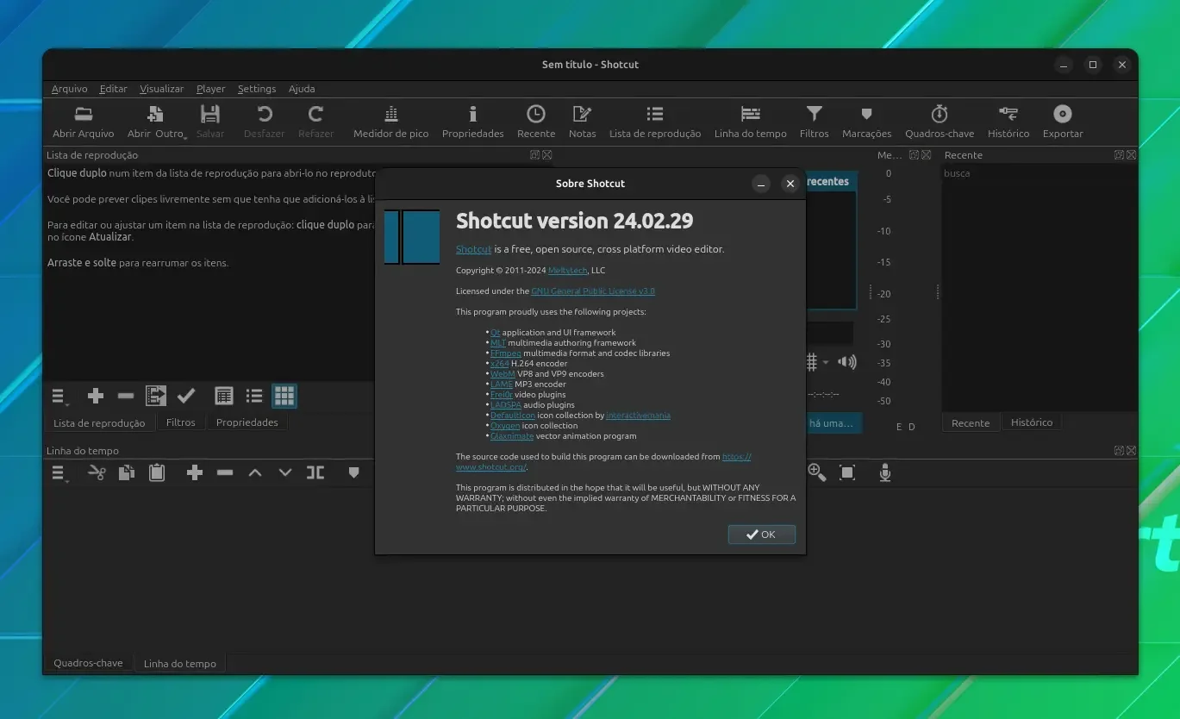
Task: Open the playlist hamburger menu
Action: [x=59, y=397]
